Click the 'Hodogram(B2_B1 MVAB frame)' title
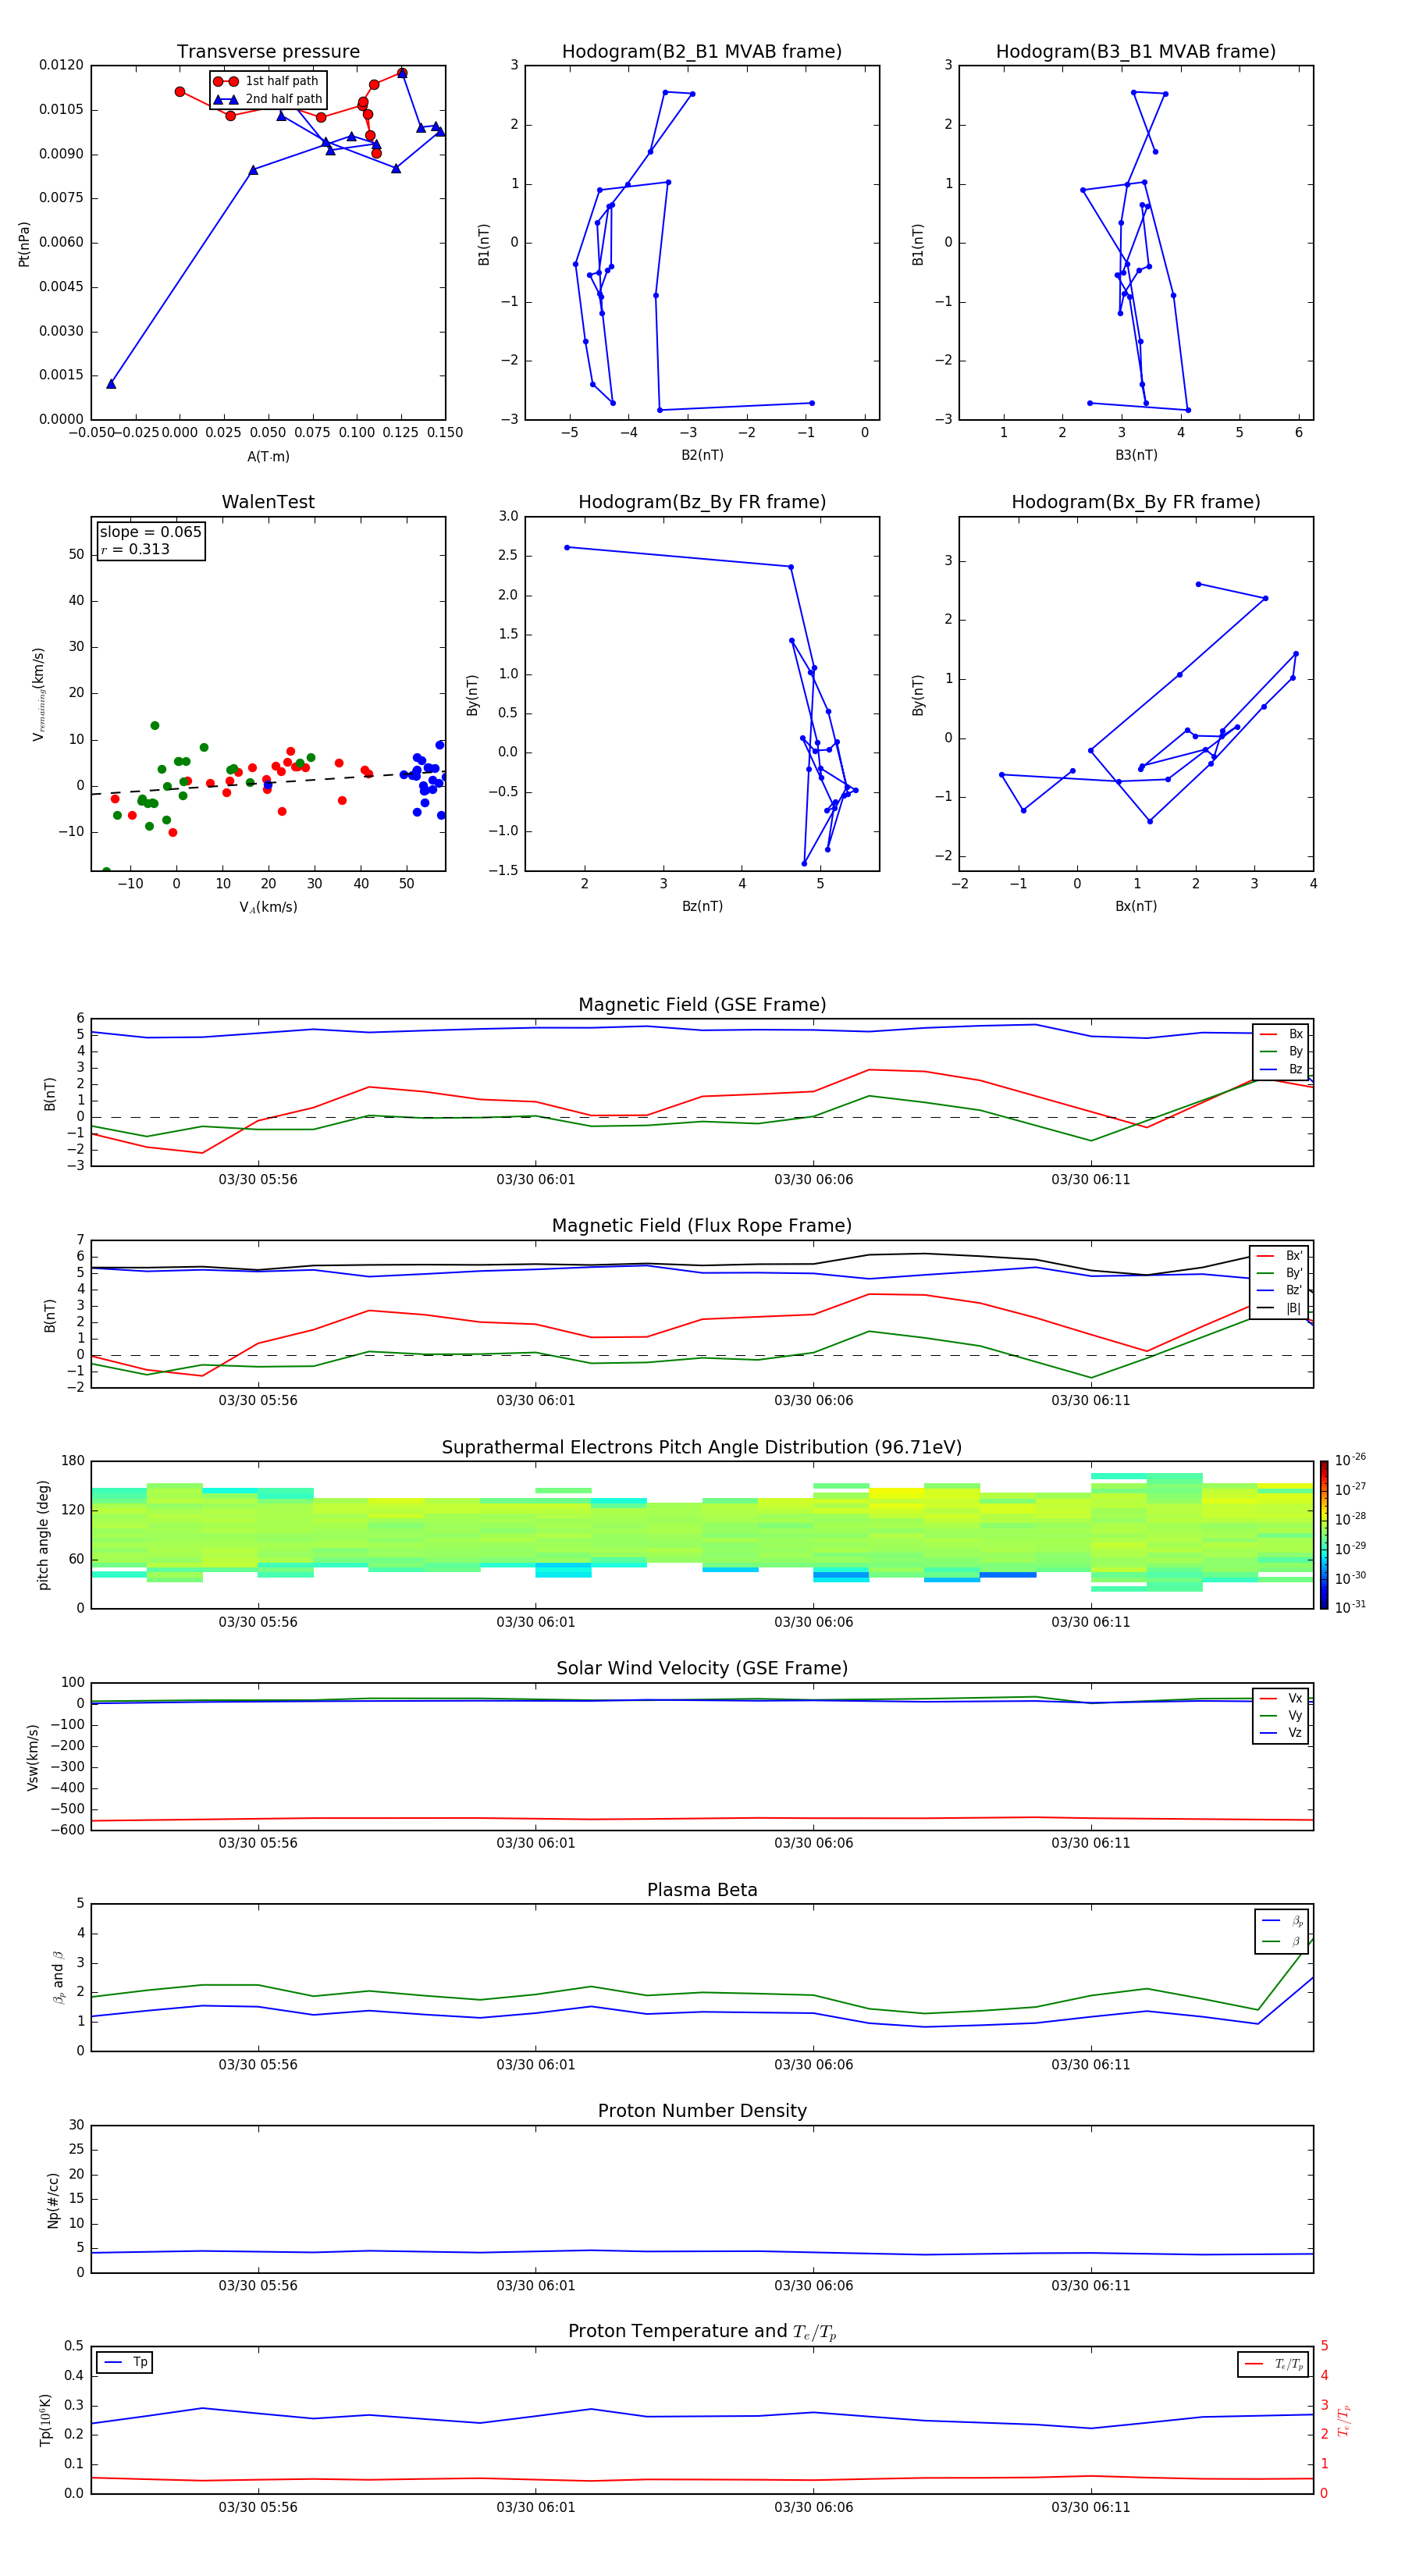Viewport: 1405px width, 2576px height. [x=702, y=52]
